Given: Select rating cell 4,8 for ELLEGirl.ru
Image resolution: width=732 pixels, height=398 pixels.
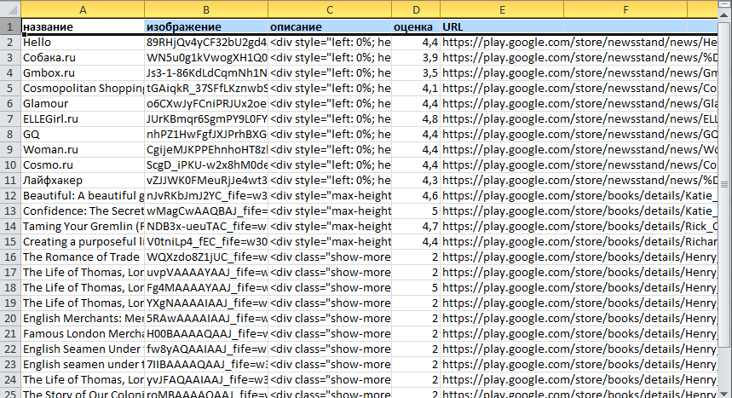Looking at the screenshot, I should [416, 118].
